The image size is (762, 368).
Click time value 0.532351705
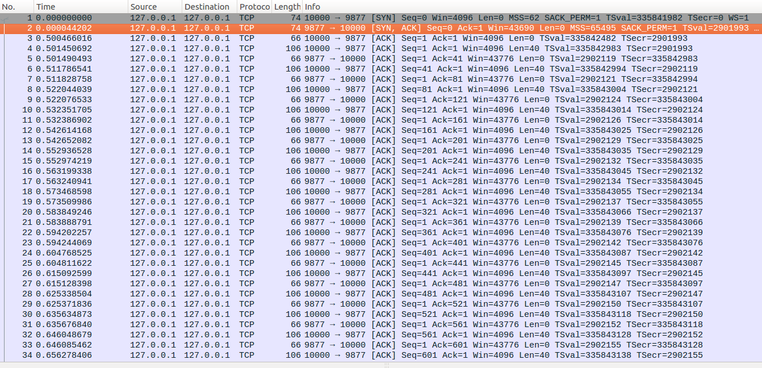coord(64,110)
